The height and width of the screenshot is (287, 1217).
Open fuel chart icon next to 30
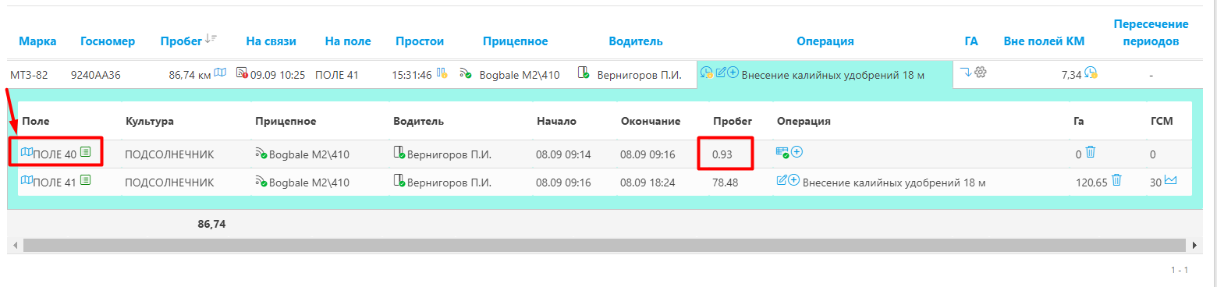click(1171, 181)
